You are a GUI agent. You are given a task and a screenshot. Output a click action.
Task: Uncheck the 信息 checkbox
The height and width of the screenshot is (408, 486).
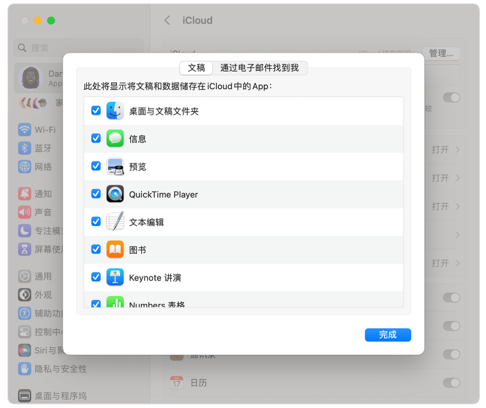(x=96, y=138)
